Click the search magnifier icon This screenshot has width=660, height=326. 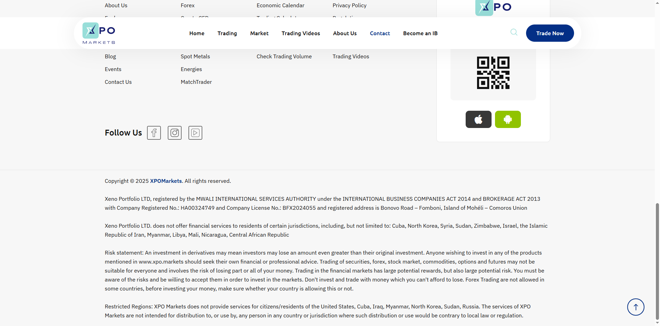[x=514, y=32]
